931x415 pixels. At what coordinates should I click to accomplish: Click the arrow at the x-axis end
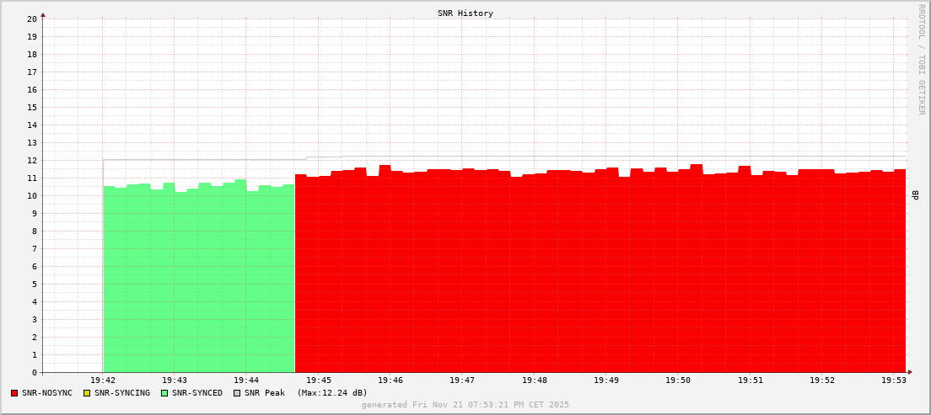click(909, 372)
